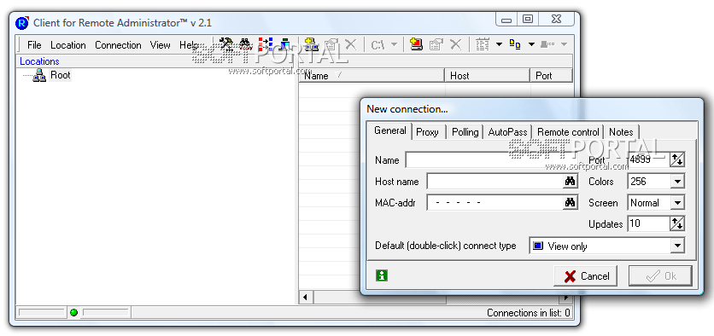
Task: Click the greyed properties icon after new-connection icon
Action: click(436, 44)
